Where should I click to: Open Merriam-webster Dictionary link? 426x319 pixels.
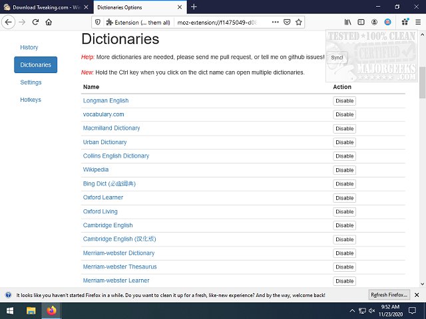click(118, 253)
